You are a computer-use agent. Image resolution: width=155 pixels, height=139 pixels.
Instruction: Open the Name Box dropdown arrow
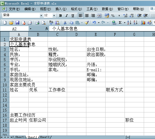[x=30, y=29]
